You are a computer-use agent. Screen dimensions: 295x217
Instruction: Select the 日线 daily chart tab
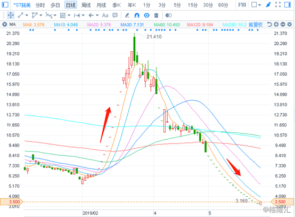click(x=71, y=5)
